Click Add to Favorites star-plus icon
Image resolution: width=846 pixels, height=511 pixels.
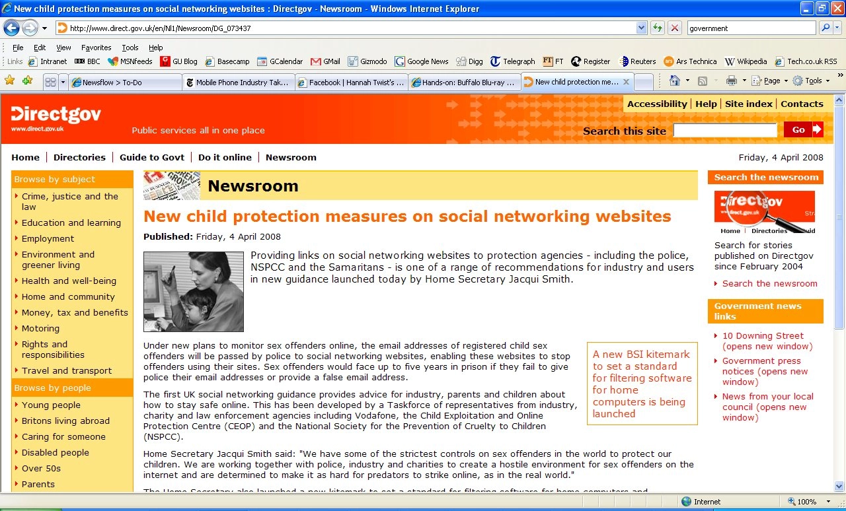27,81
